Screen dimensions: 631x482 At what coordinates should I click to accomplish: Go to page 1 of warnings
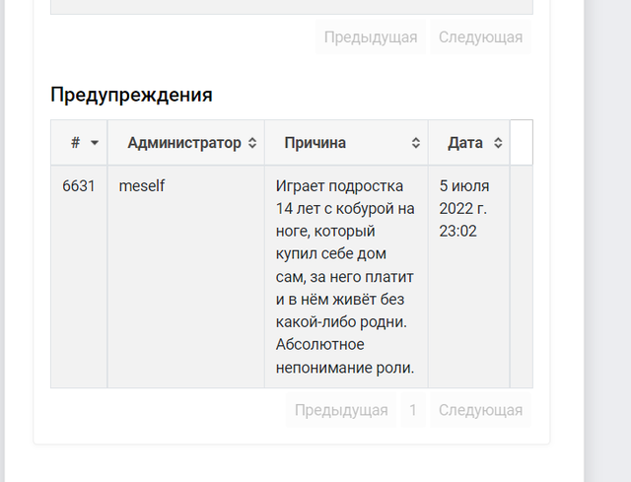413,410
